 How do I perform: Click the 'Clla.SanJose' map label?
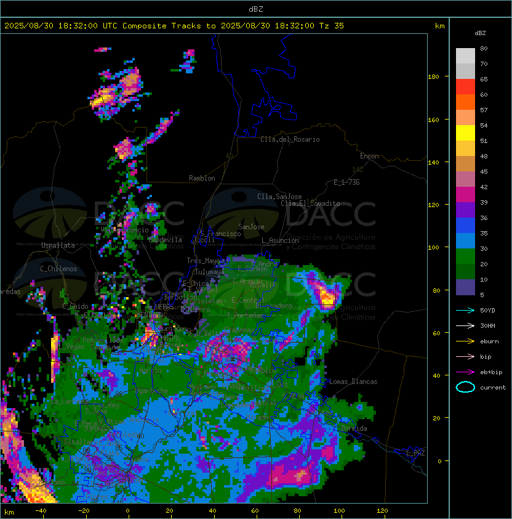click(x=279, y=197)
